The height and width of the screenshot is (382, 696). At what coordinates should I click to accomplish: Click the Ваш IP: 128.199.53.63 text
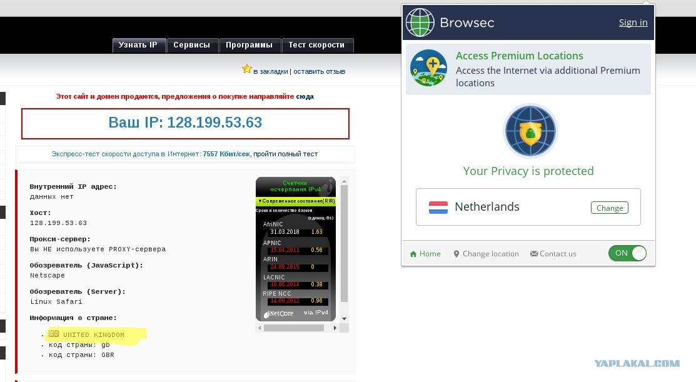(x=185, y=123)
